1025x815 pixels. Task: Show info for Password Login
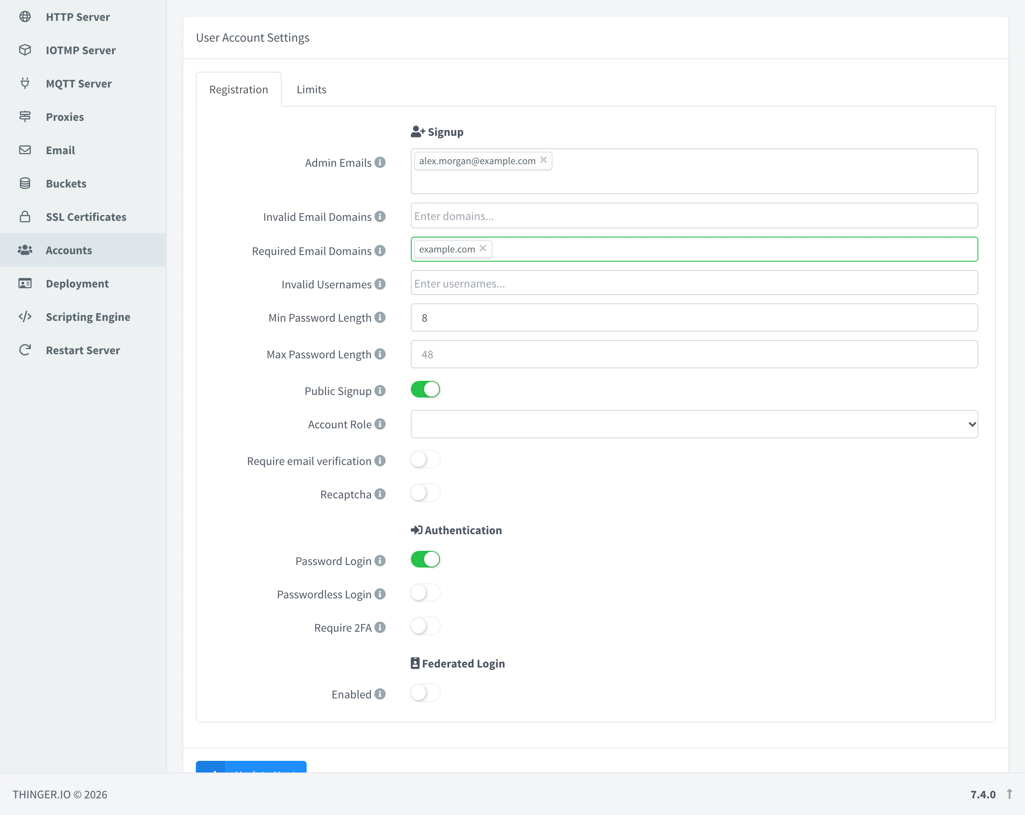[380, 560]
